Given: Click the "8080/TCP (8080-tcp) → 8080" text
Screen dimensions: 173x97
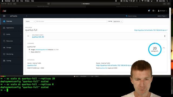Looking at the screenshot, I should [x=36, y=68].
